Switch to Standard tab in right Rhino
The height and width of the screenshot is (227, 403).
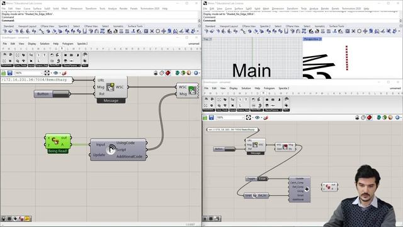(210, 26)
